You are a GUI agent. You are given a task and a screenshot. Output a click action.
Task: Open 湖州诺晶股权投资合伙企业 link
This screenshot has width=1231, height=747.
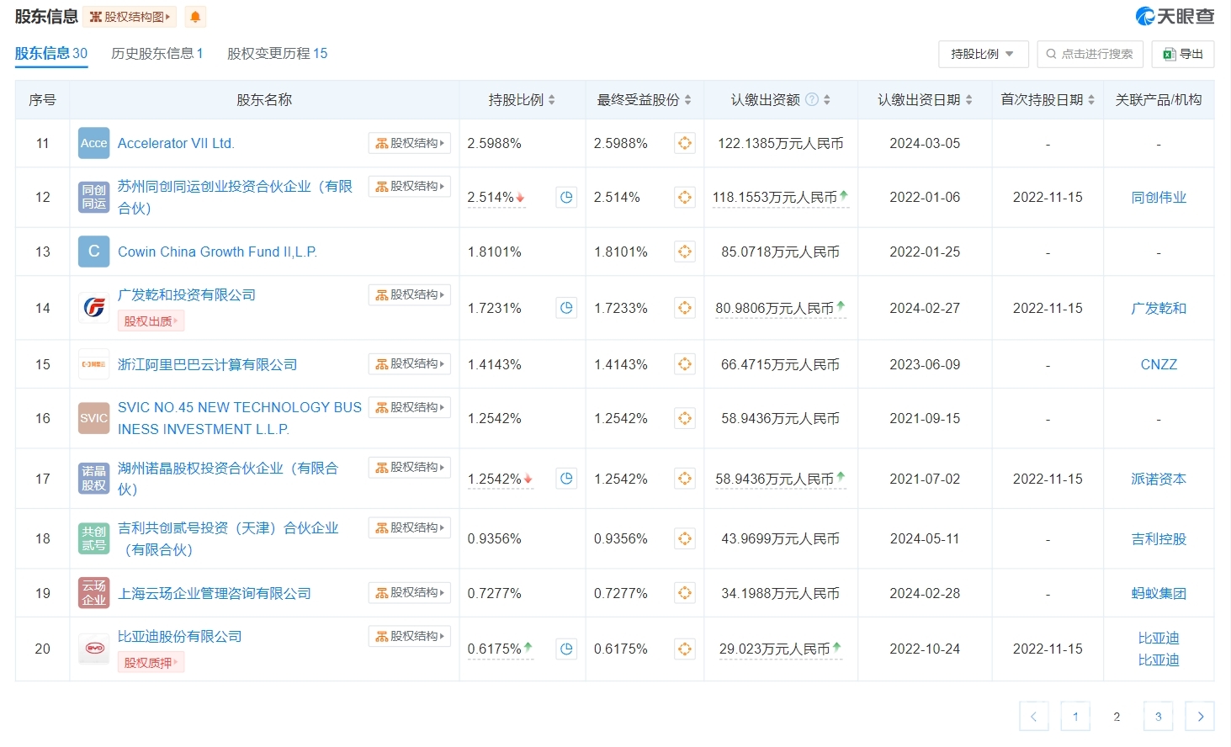point(228,479)
